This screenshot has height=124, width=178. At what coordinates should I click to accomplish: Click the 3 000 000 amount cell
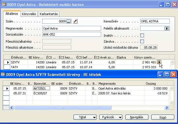(x=156, y=88)
